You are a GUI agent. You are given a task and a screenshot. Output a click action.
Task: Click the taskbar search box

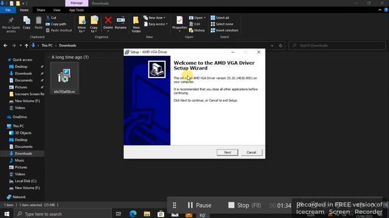[63, 214]
